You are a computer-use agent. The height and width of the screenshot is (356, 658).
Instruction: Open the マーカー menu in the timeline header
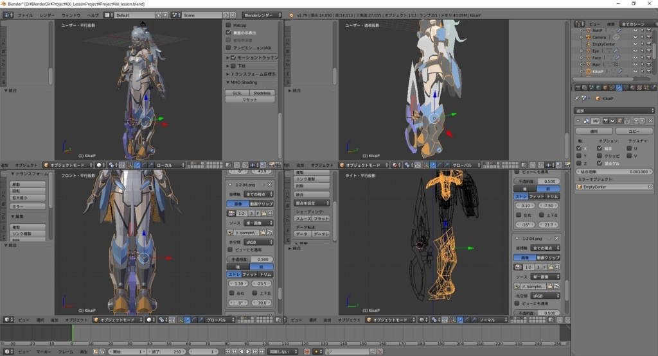[x=44, y=352]
